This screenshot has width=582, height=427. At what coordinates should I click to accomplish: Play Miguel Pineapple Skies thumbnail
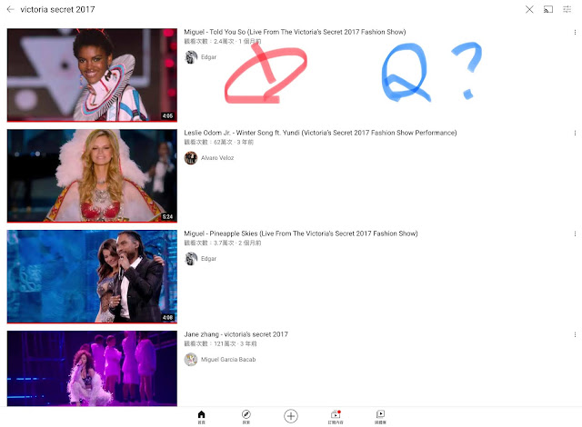tap(92, 276)
